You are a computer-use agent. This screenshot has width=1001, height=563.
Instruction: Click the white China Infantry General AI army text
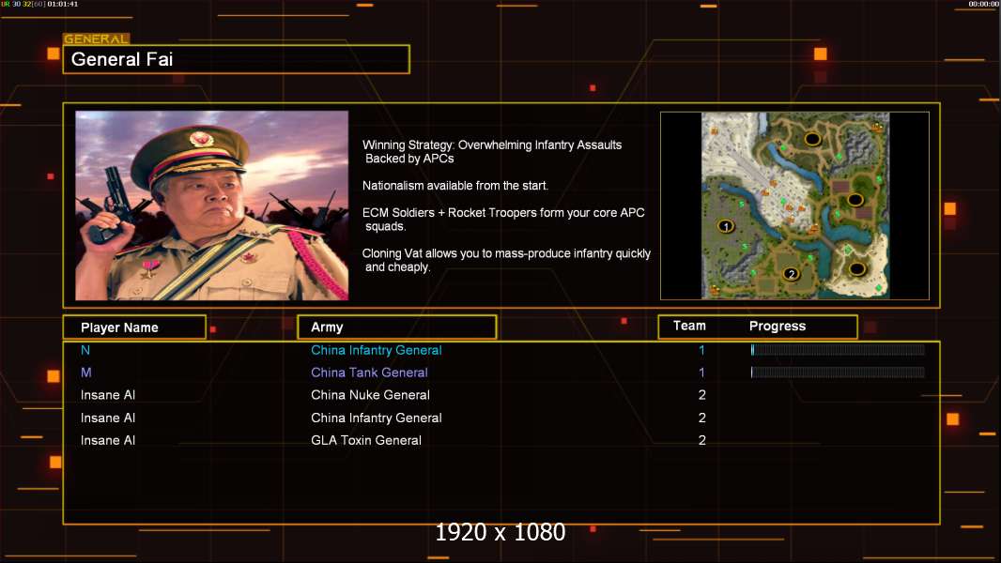click(x=376, y=418)
